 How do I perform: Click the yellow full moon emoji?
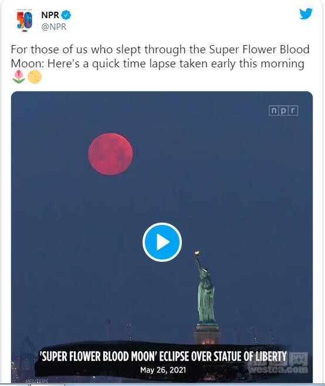tap(35, 77)
